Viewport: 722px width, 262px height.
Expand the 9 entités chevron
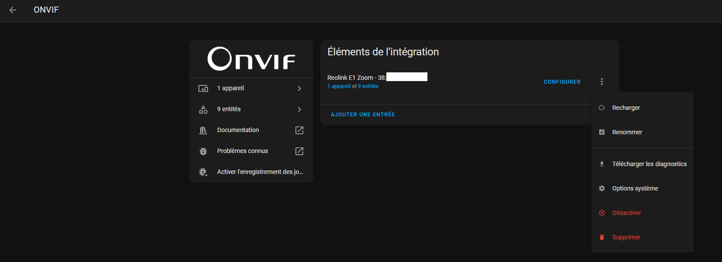click(x=299, y=109)
